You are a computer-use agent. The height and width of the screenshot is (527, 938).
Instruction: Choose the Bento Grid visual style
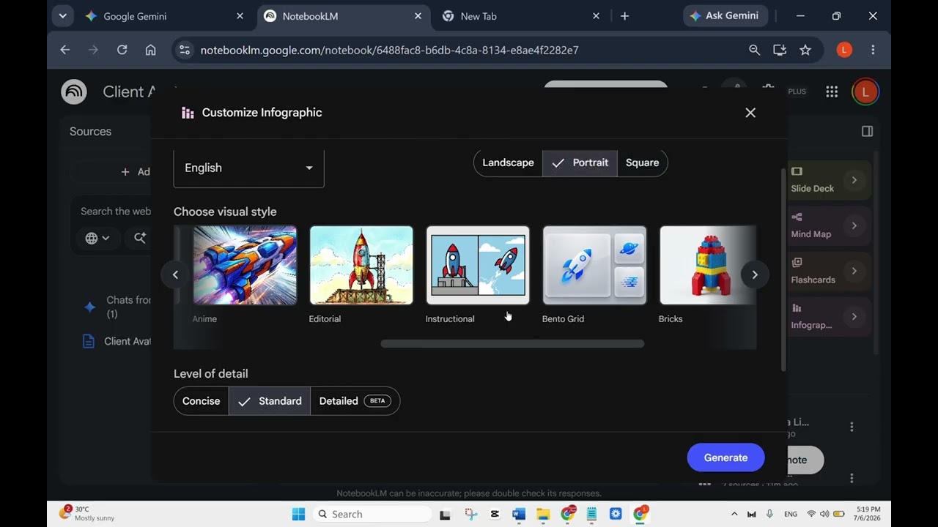click(x=594, y=265)
